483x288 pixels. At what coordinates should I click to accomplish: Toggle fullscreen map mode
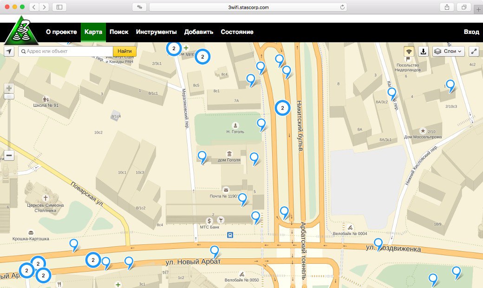point(474,52)
